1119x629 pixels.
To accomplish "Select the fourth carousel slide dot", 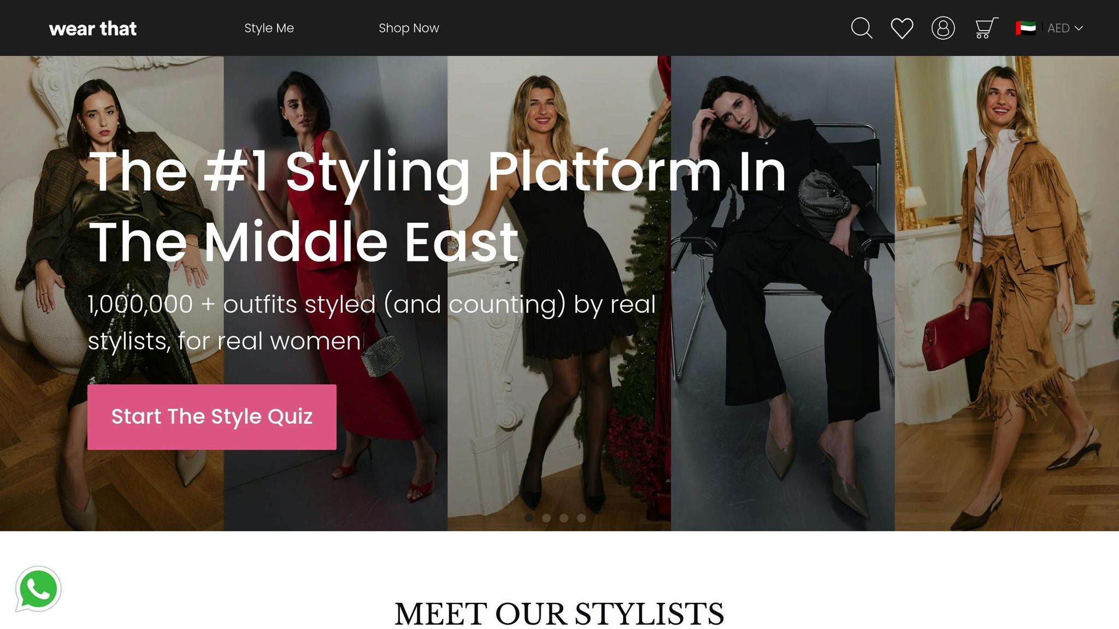I will click(x=581, y=518).
